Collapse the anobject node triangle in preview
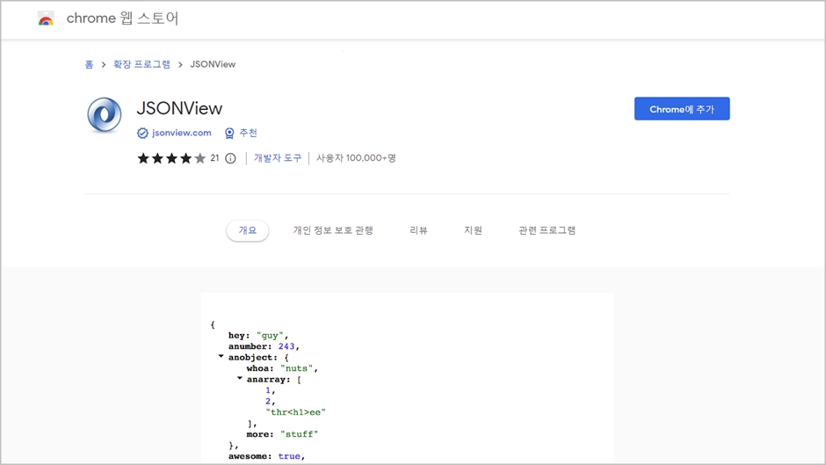 click(x=221, y=356)
